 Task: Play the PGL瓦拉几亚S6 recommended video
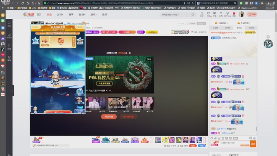(120, 75)
